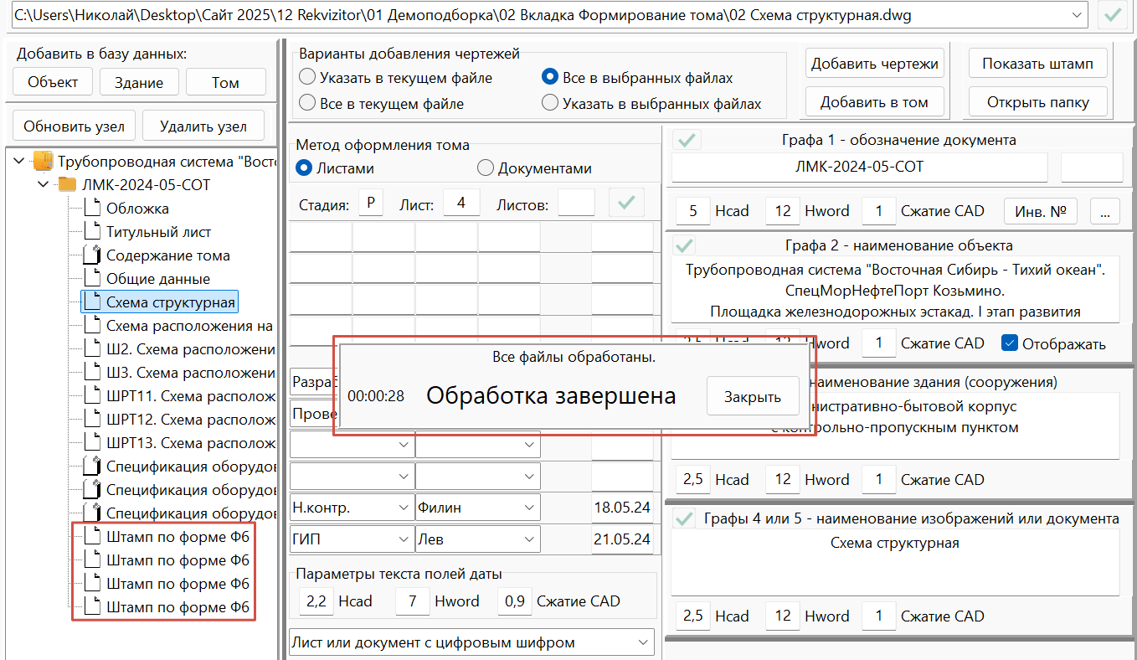1137x660 pixels.
Task: Click the date field 21.05.24
Action: point(622,539)
